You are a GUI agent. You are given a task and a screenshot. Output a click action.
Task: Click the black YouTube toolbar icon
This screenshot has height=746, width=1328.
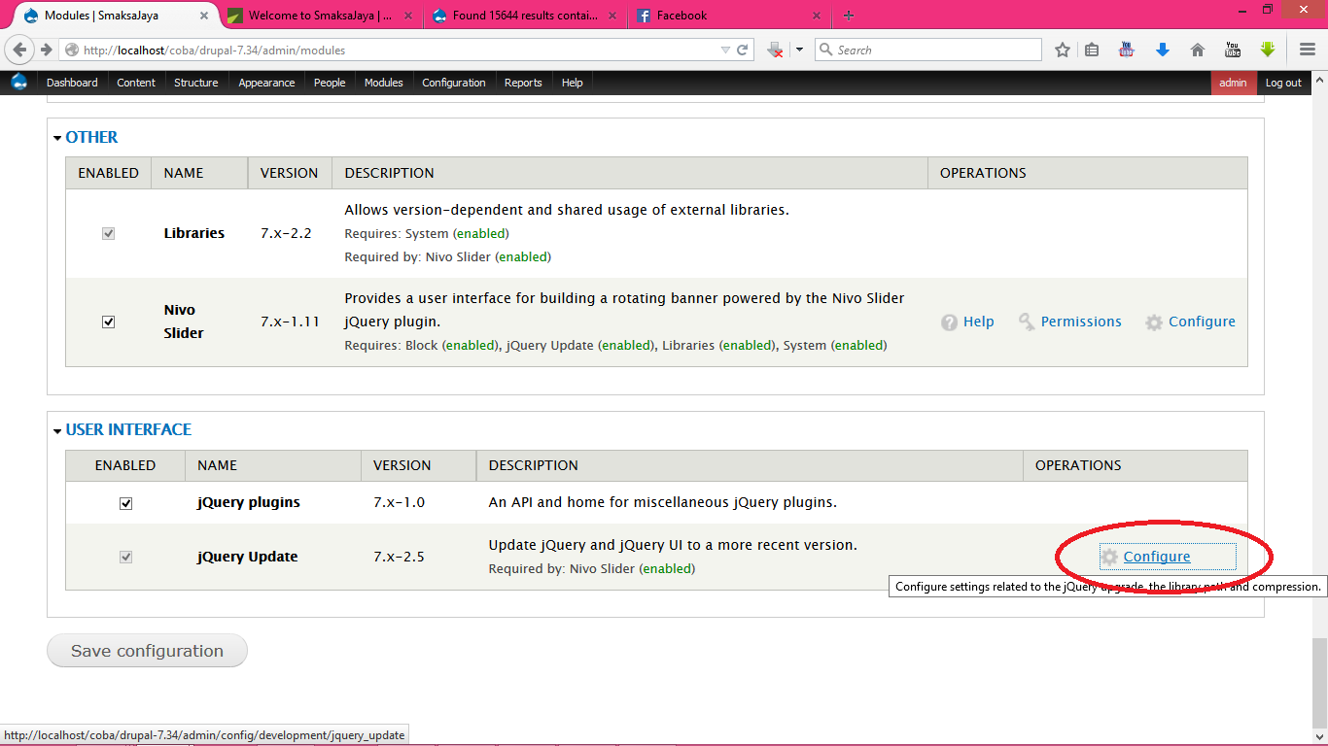click(1233, 50)
